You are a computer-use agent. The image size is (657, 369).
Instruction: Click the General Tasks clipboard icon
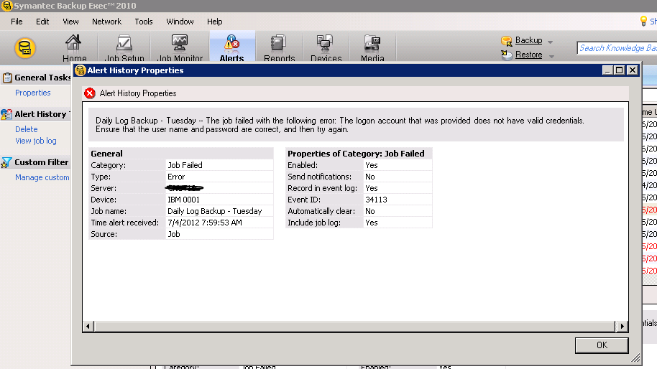click(7, 78)
